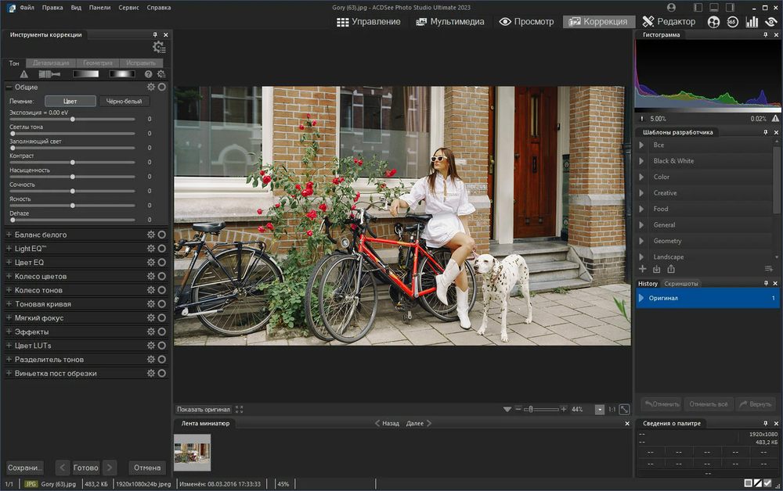Click the help question mark icon in Тон panel
The image size is (783, 491).
[149, 73]
